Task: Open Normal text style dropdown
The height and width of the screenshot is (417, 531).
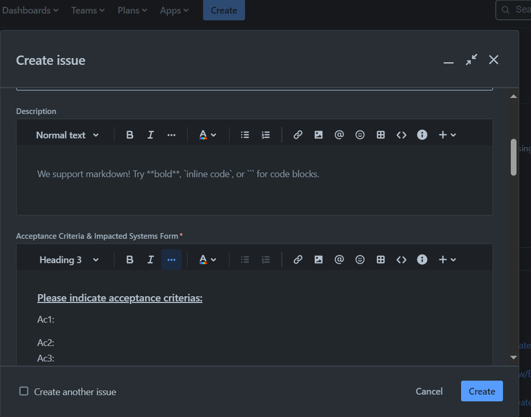Action: pos(68,135)
